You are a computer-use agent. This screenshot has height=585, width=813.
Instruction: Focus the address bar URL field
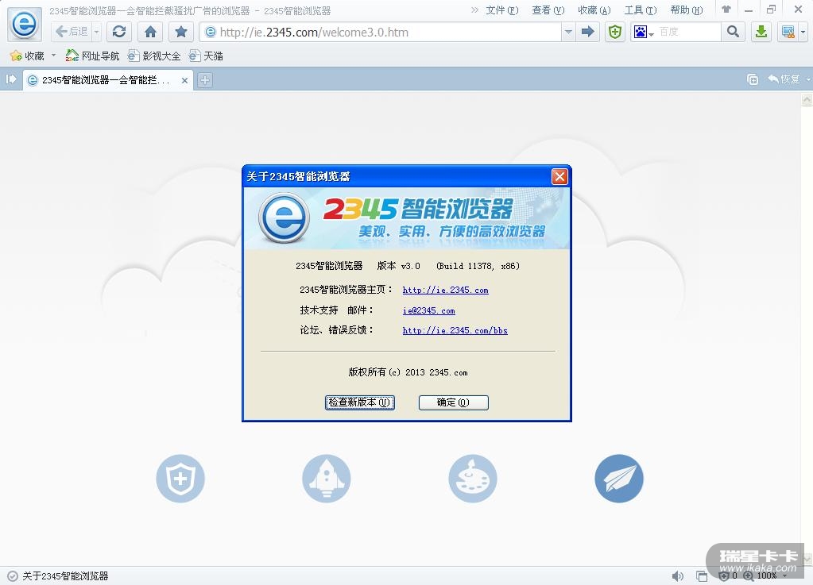tap(382, 32)
